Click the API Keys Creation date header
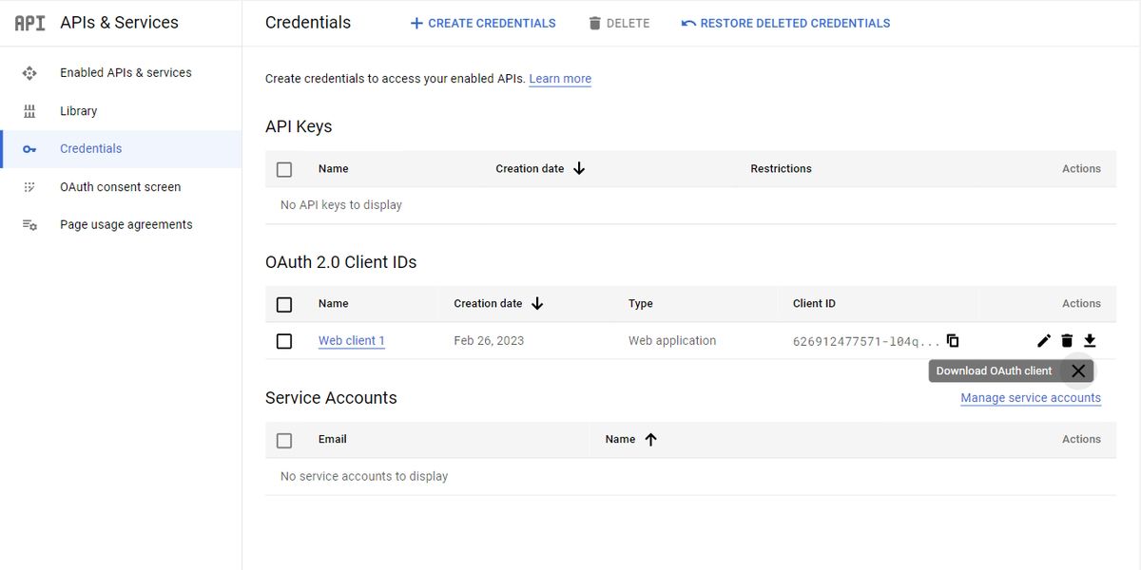This screenshot has width=1141, height=570. click(x=530, y=168)
